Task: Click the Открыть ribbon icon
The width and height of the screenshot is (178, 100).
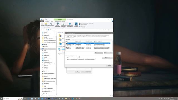Action: pyautogui.click(x=46, y=24)
